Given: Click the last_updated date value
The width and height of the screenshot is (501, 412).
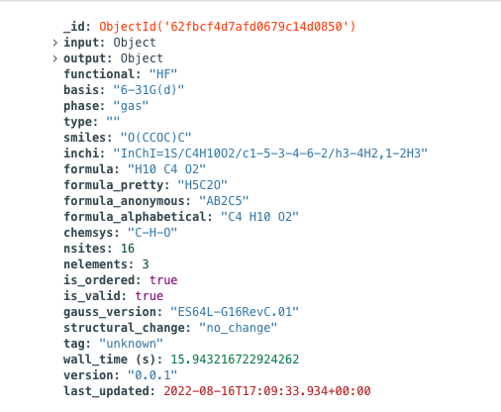Looking at the screenshot, I should tap(267, 391).
